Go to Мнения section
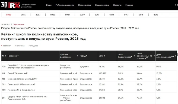This screenshot has width=178, height=104. [129, 5]
